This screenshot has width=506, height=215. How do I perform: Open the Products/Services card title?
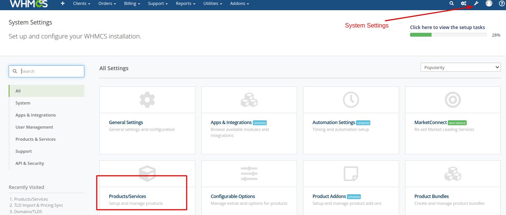click(x=127, y=197)
